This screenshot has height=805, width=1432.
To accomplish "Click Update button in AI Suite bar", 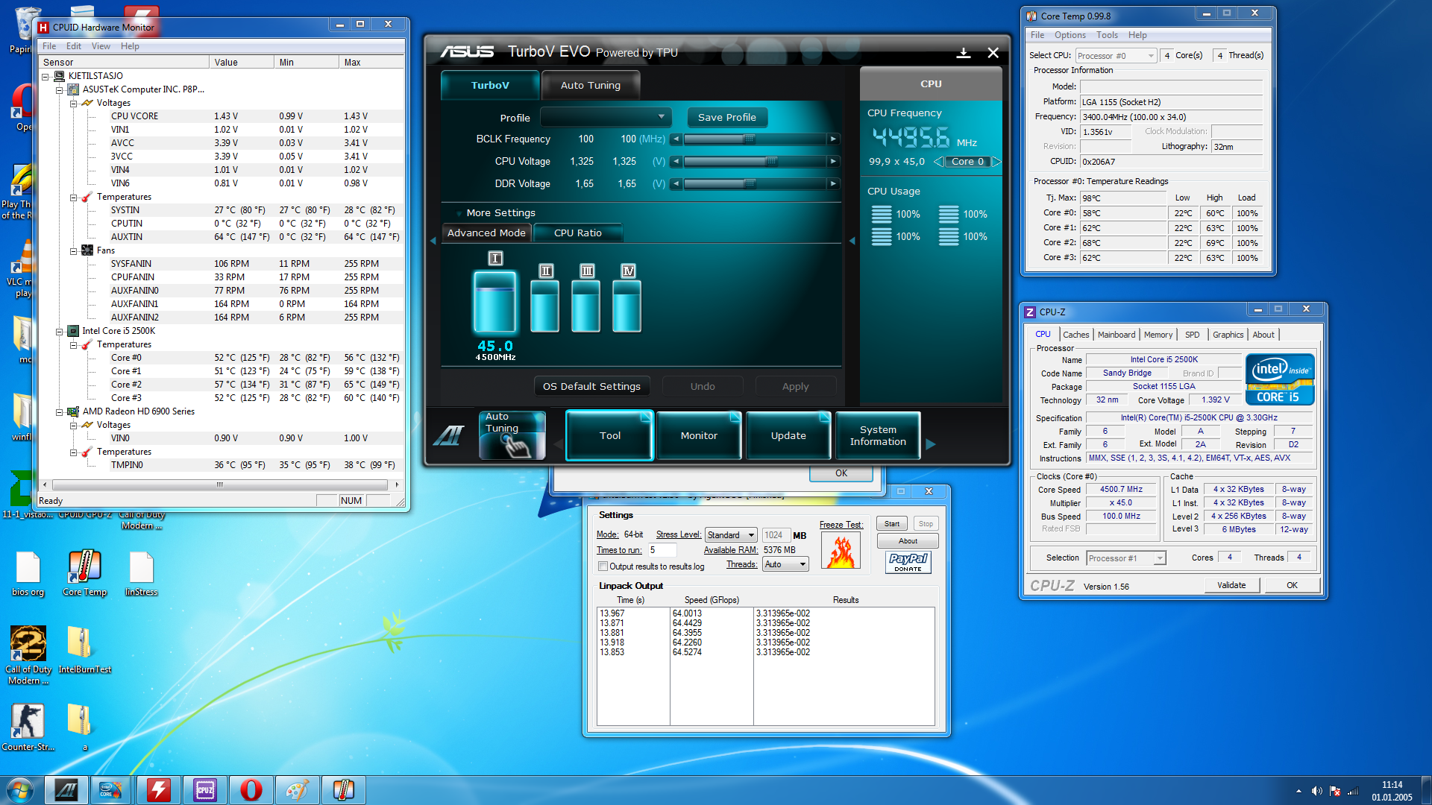I will coord(788,435).
